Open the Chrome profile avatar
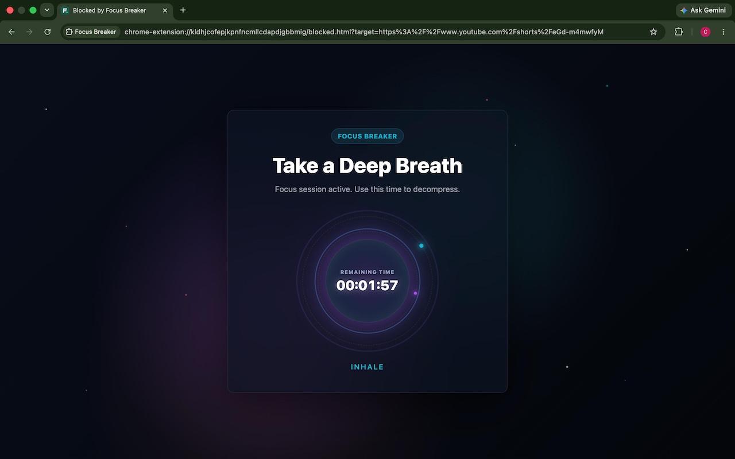The image size is (735, 459). tap(706, 32)
